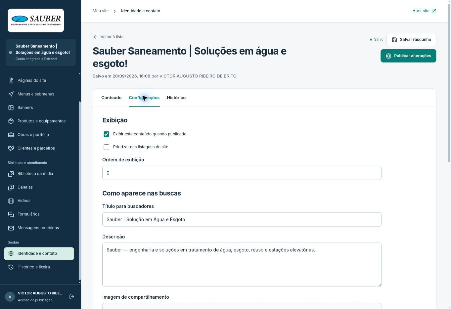Viewport: 451px width, 309px height.
Task: Click the Descrição text area
Action: click(242, 265)
